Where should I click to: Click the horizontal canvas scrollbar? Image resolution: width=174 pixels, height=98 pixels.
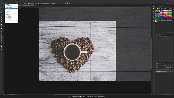pyautogui.click(x=79, y=95)
